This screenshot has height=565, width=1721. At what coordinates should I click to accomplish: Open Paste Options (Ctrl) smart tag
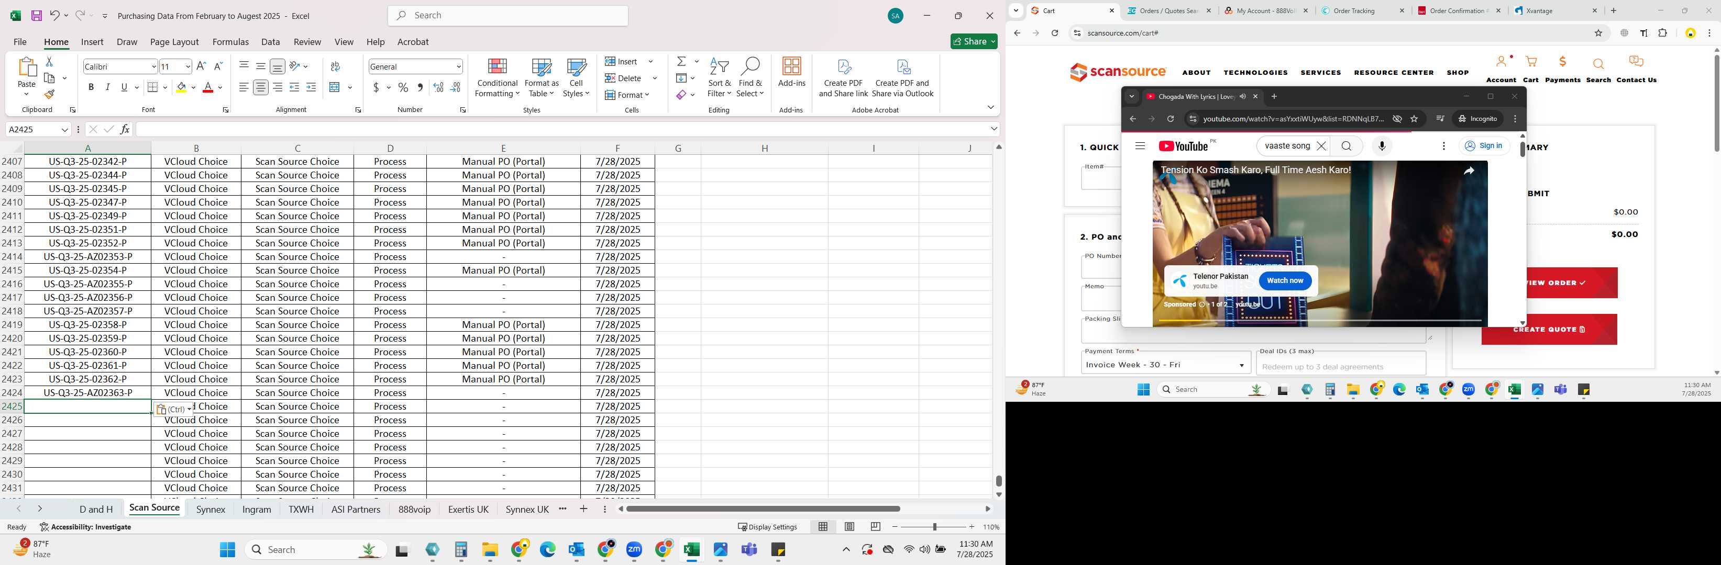coord(174,410)
